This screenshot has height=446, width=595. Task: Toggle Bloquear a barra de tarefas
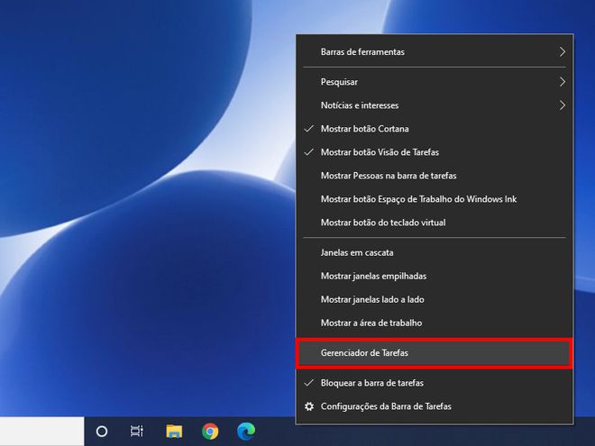[x=435, y=383]
